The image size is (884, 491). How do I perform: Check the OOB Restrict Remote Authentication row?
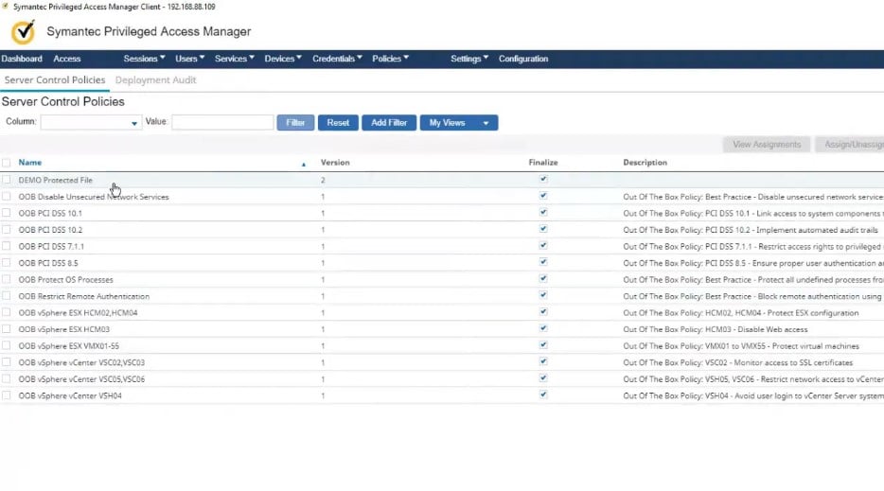7,296
